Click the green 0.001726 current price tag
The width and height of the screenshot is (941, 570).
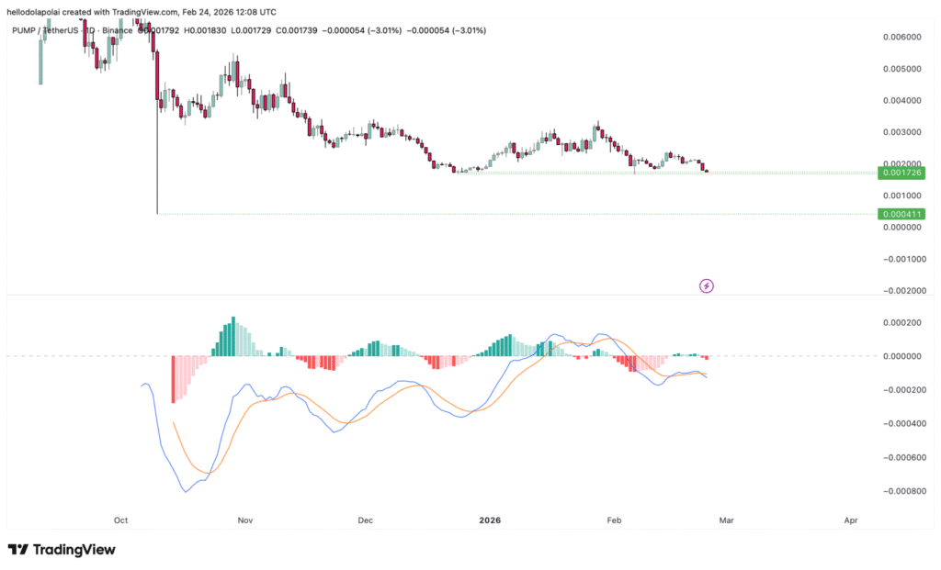[x=901, y=173]
